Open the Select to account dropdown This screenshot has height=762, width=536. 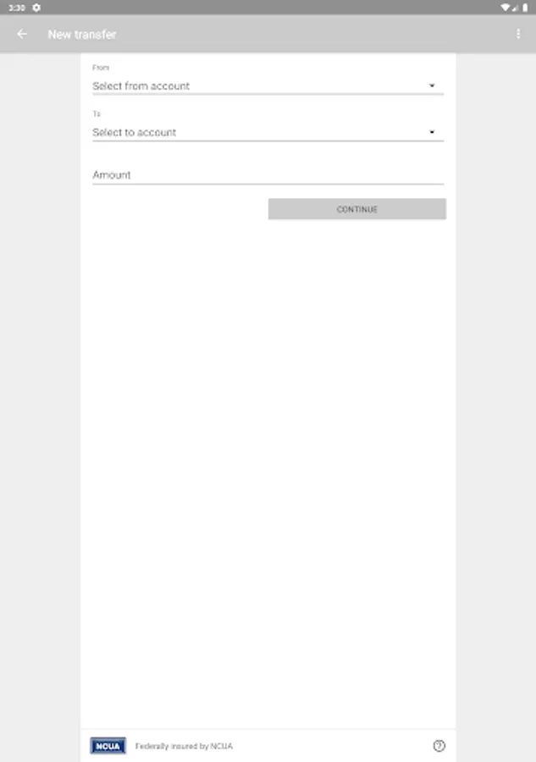(x=268, y=132)
